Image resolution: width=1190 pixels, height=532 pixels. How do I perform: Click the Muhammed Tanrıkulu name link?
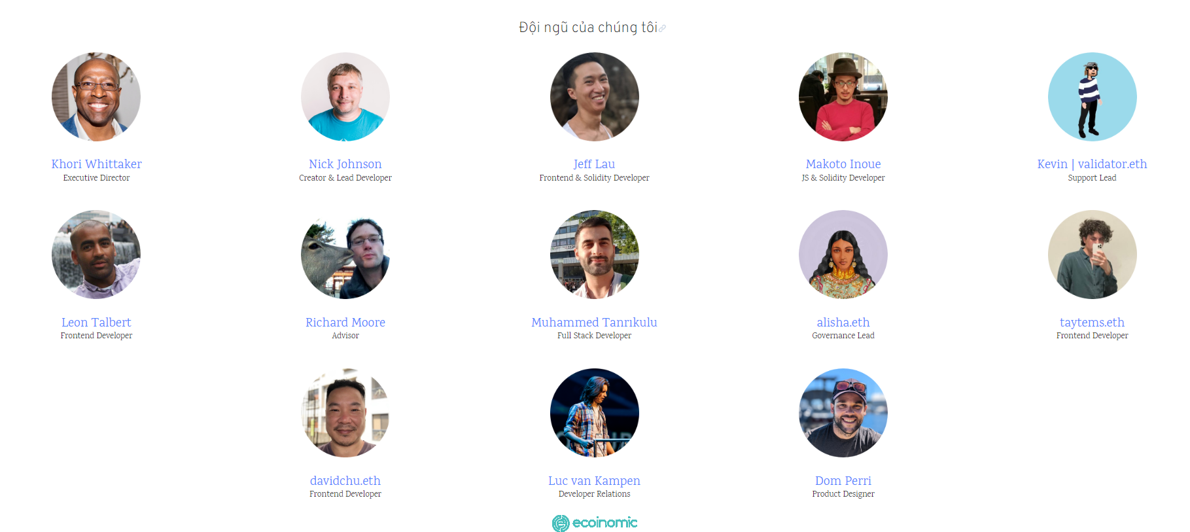(595, 323)
